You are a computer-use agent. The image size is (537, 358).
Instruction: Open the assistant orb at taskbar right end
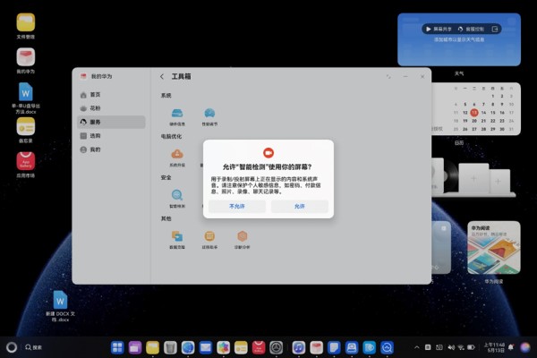click(x=525, y=347)
